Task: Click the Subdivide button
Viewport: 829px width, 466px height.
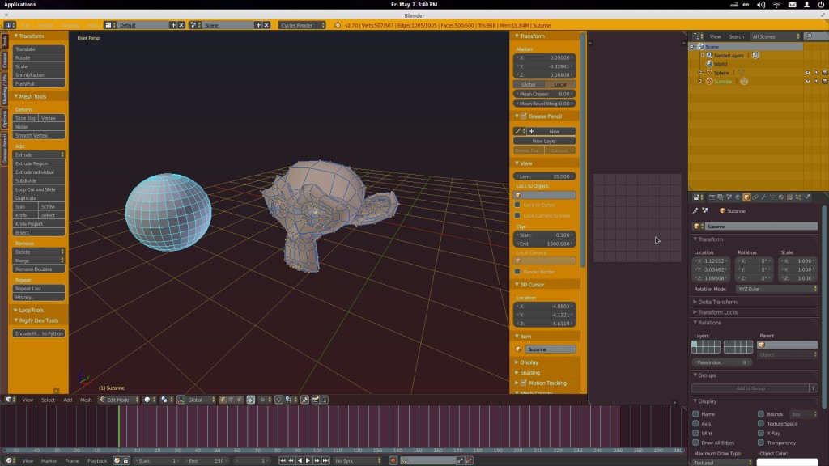Action: pyautogui.click(x=39, y=180)
